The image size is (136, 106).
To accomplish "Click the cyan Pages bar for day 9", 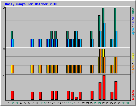I will coord(41,43).
